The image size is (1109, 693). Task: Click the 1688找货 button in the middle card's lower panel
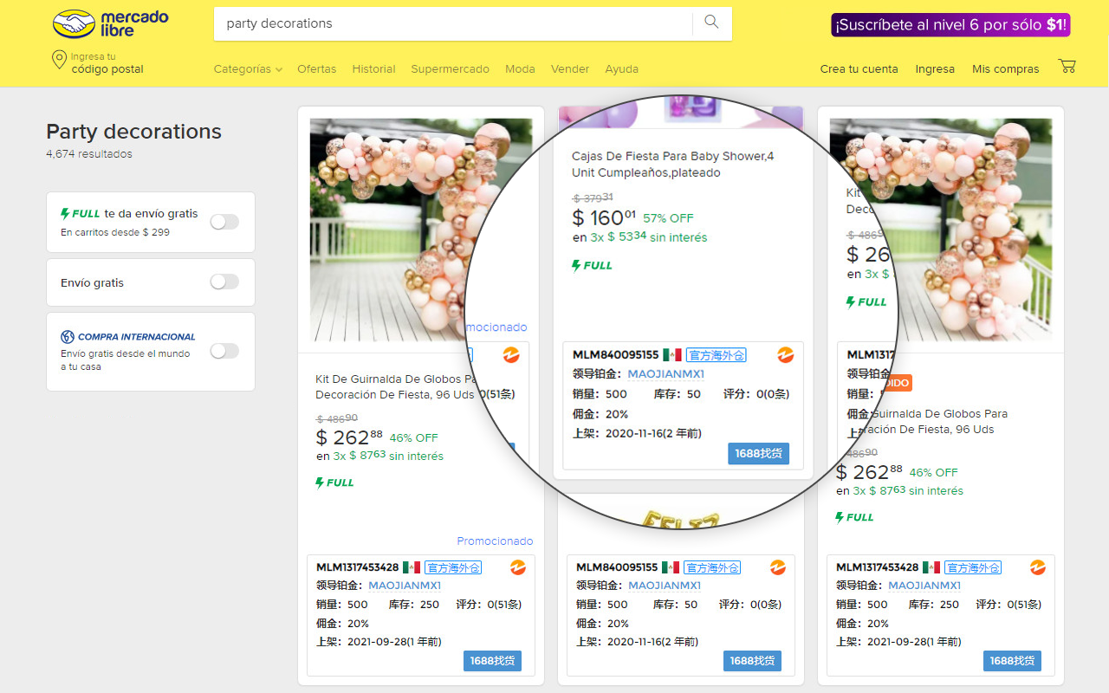752,661
